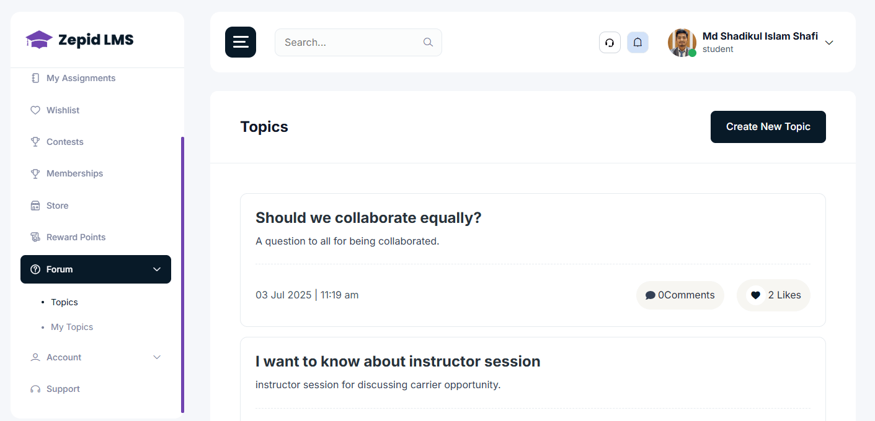Select the Contests trophy icon

(x=36, y=141)
